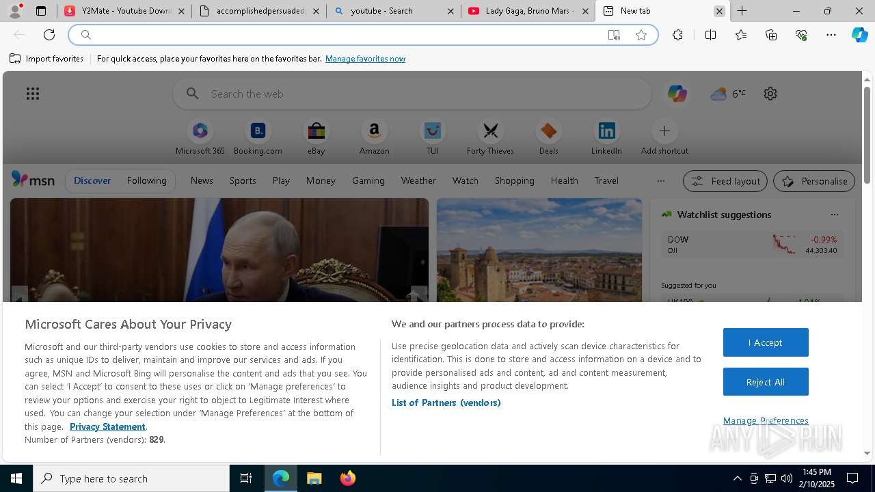The width and height of the screenshot is (875, 492).
Task: Open the Collections icon
Action: [771, 35]
